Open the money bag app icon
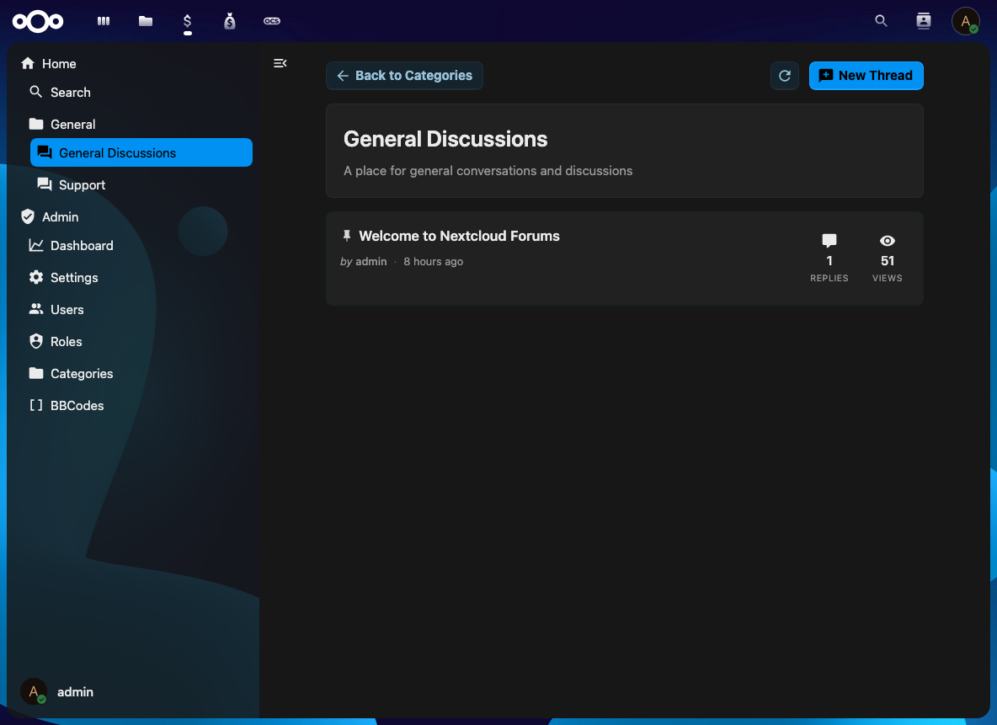The width and height of the screenshot is (997, 725). click(x=230, y=21)
